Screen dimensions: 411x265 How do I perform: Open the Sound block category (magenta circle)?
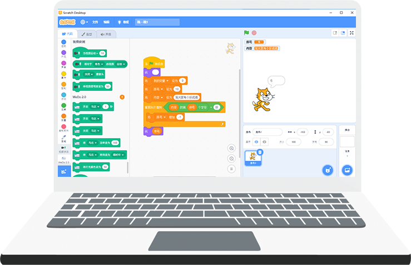point(64,64)
